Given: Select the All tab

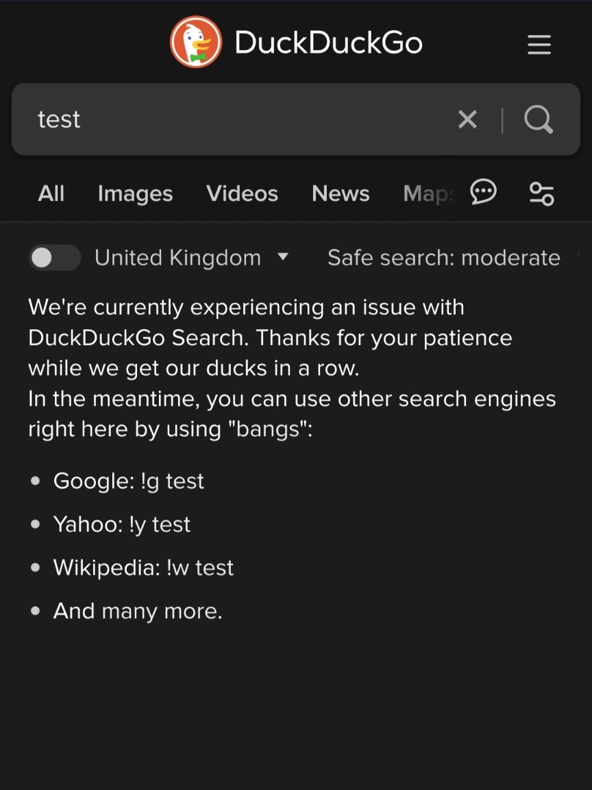Looking at the screenshot, I should coord(51,193).
